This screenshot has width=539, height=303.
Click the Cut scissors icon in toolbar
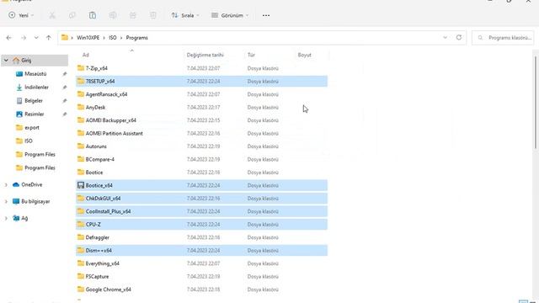(52, 15)
